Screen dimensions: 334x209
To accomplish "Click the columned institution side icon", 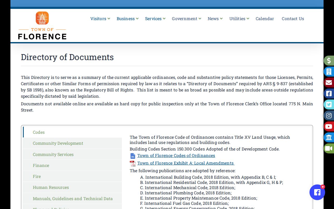I will click(x=329, y=138).
